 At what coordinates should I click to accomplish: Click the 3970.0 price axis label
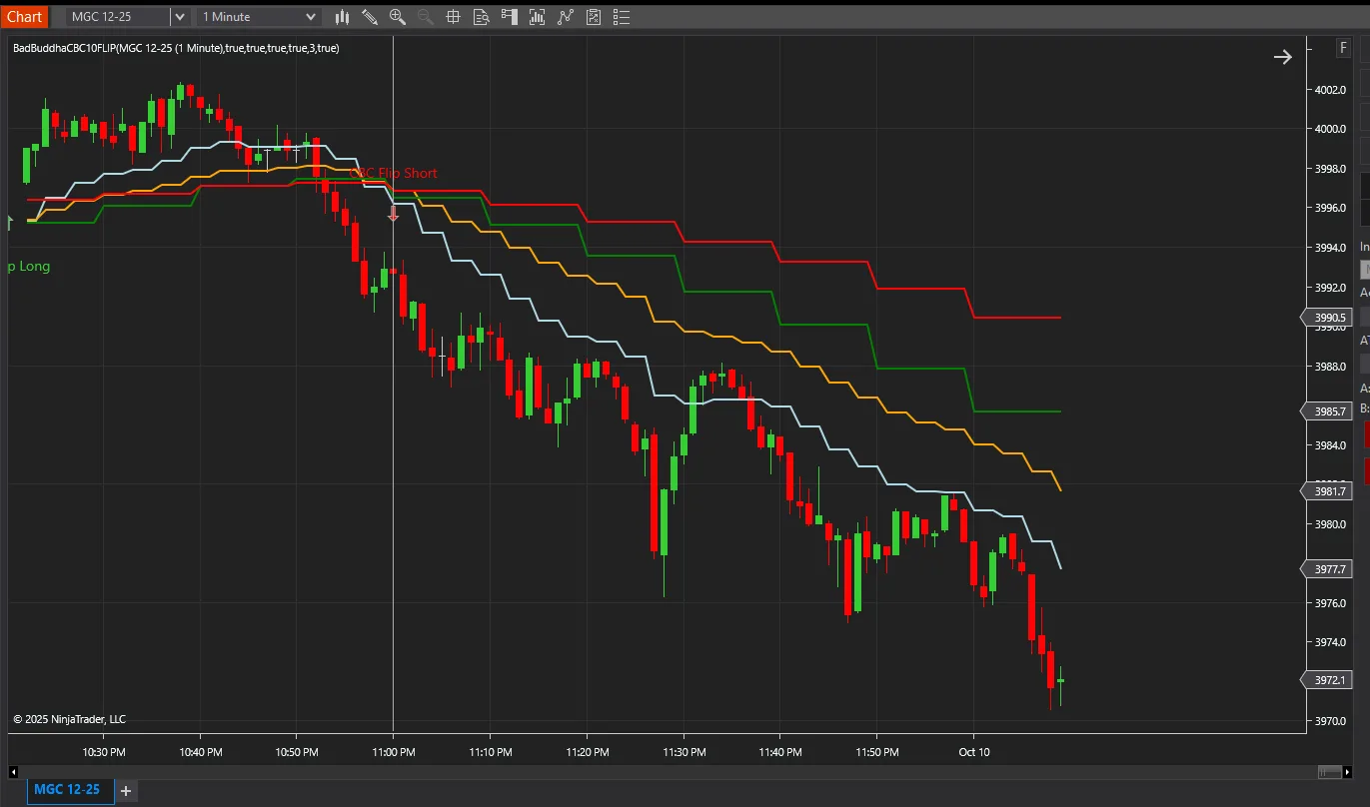(1330, 721)
